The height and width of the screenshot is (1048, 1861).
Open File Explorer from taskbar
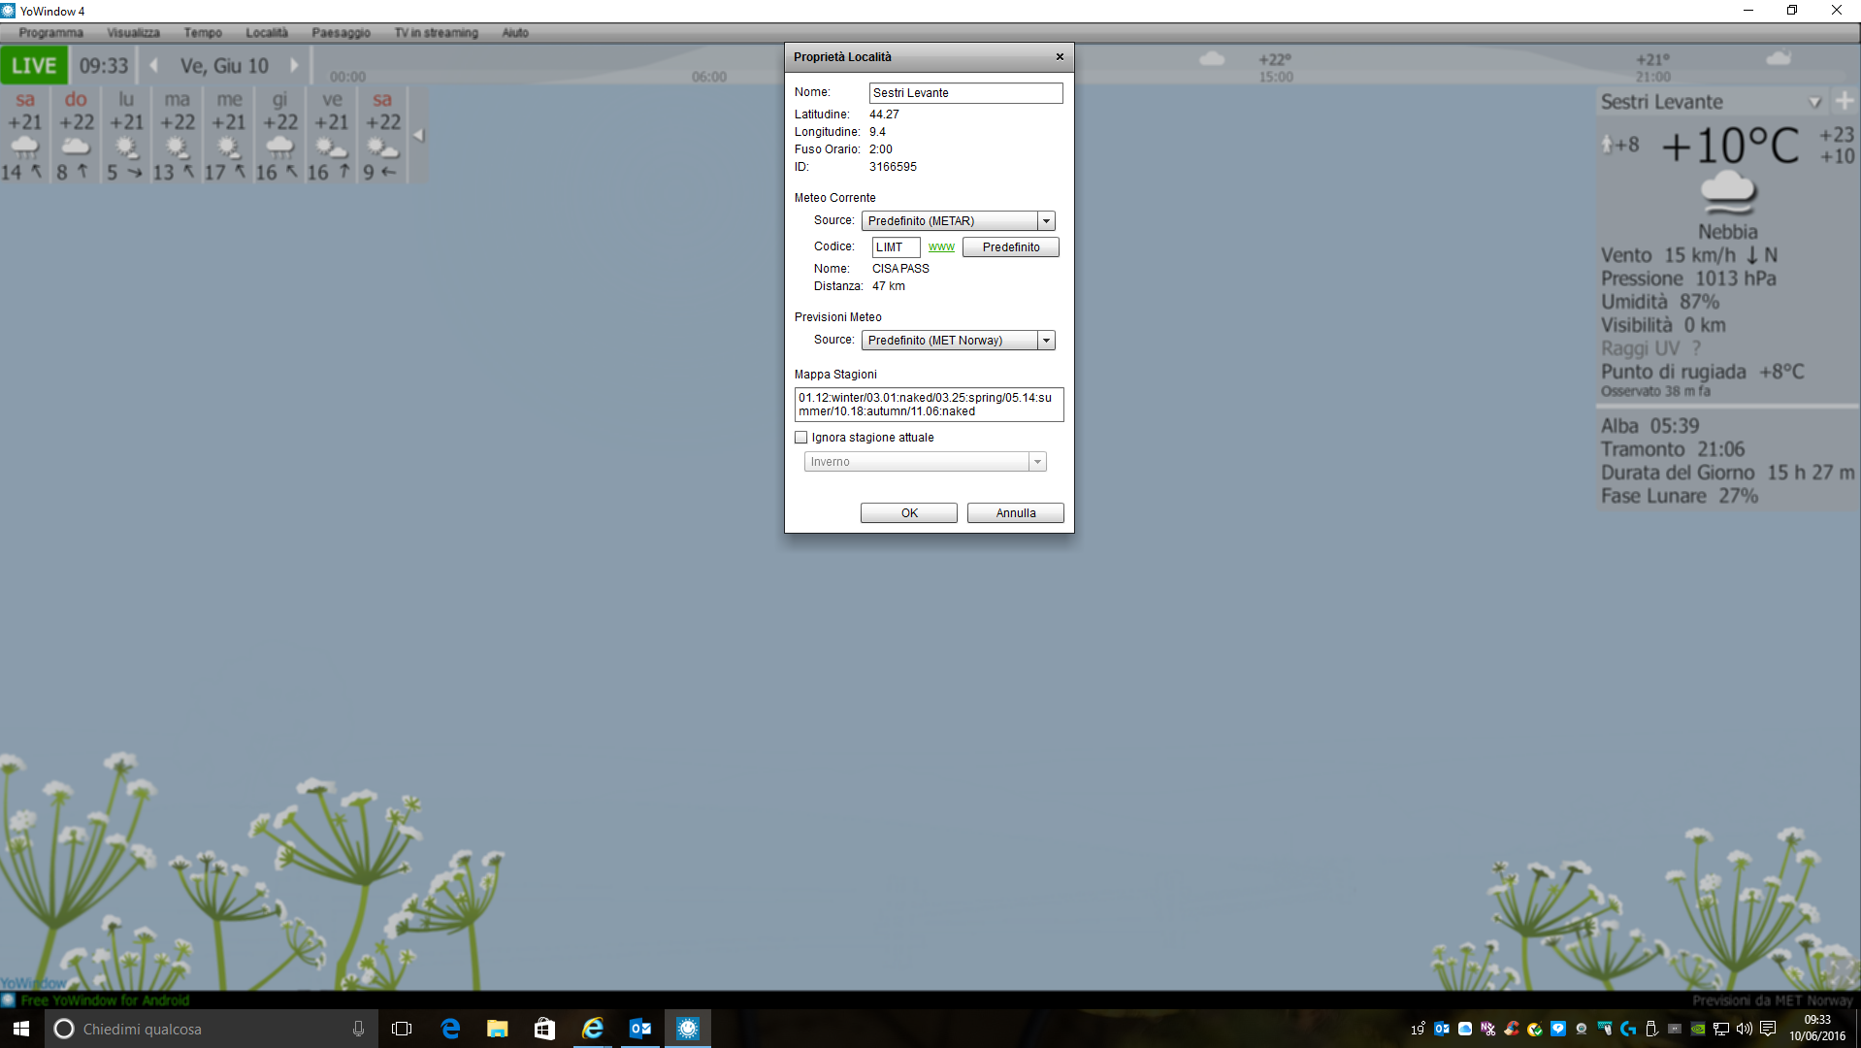497,1029
